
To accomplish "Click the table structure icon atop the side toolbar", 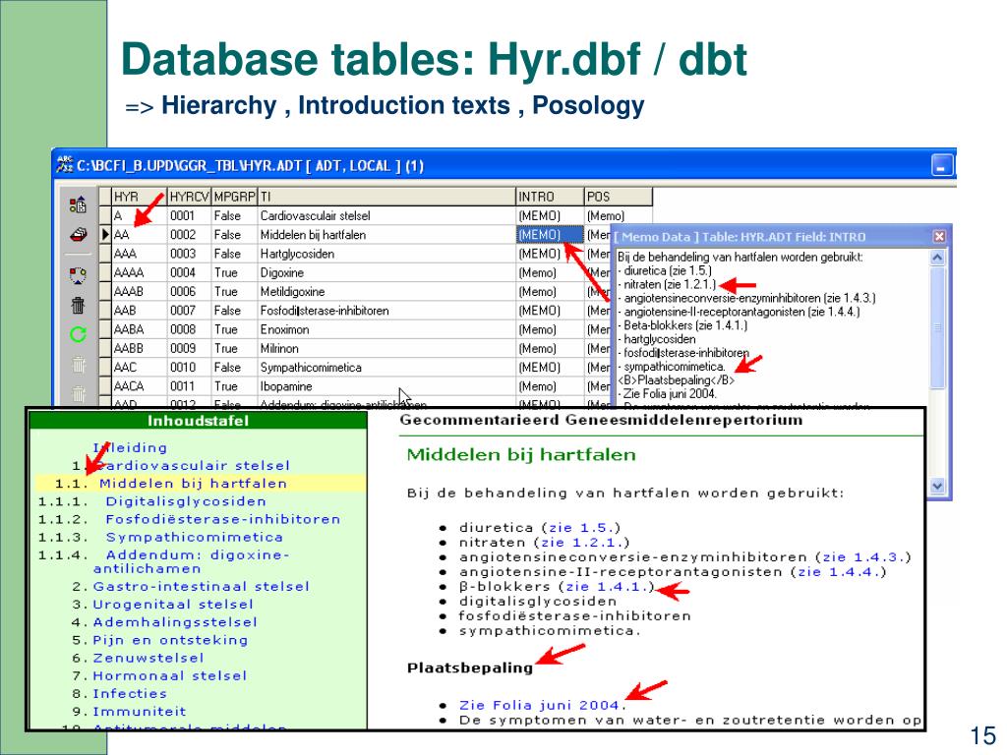I will (x=78, y=204).
